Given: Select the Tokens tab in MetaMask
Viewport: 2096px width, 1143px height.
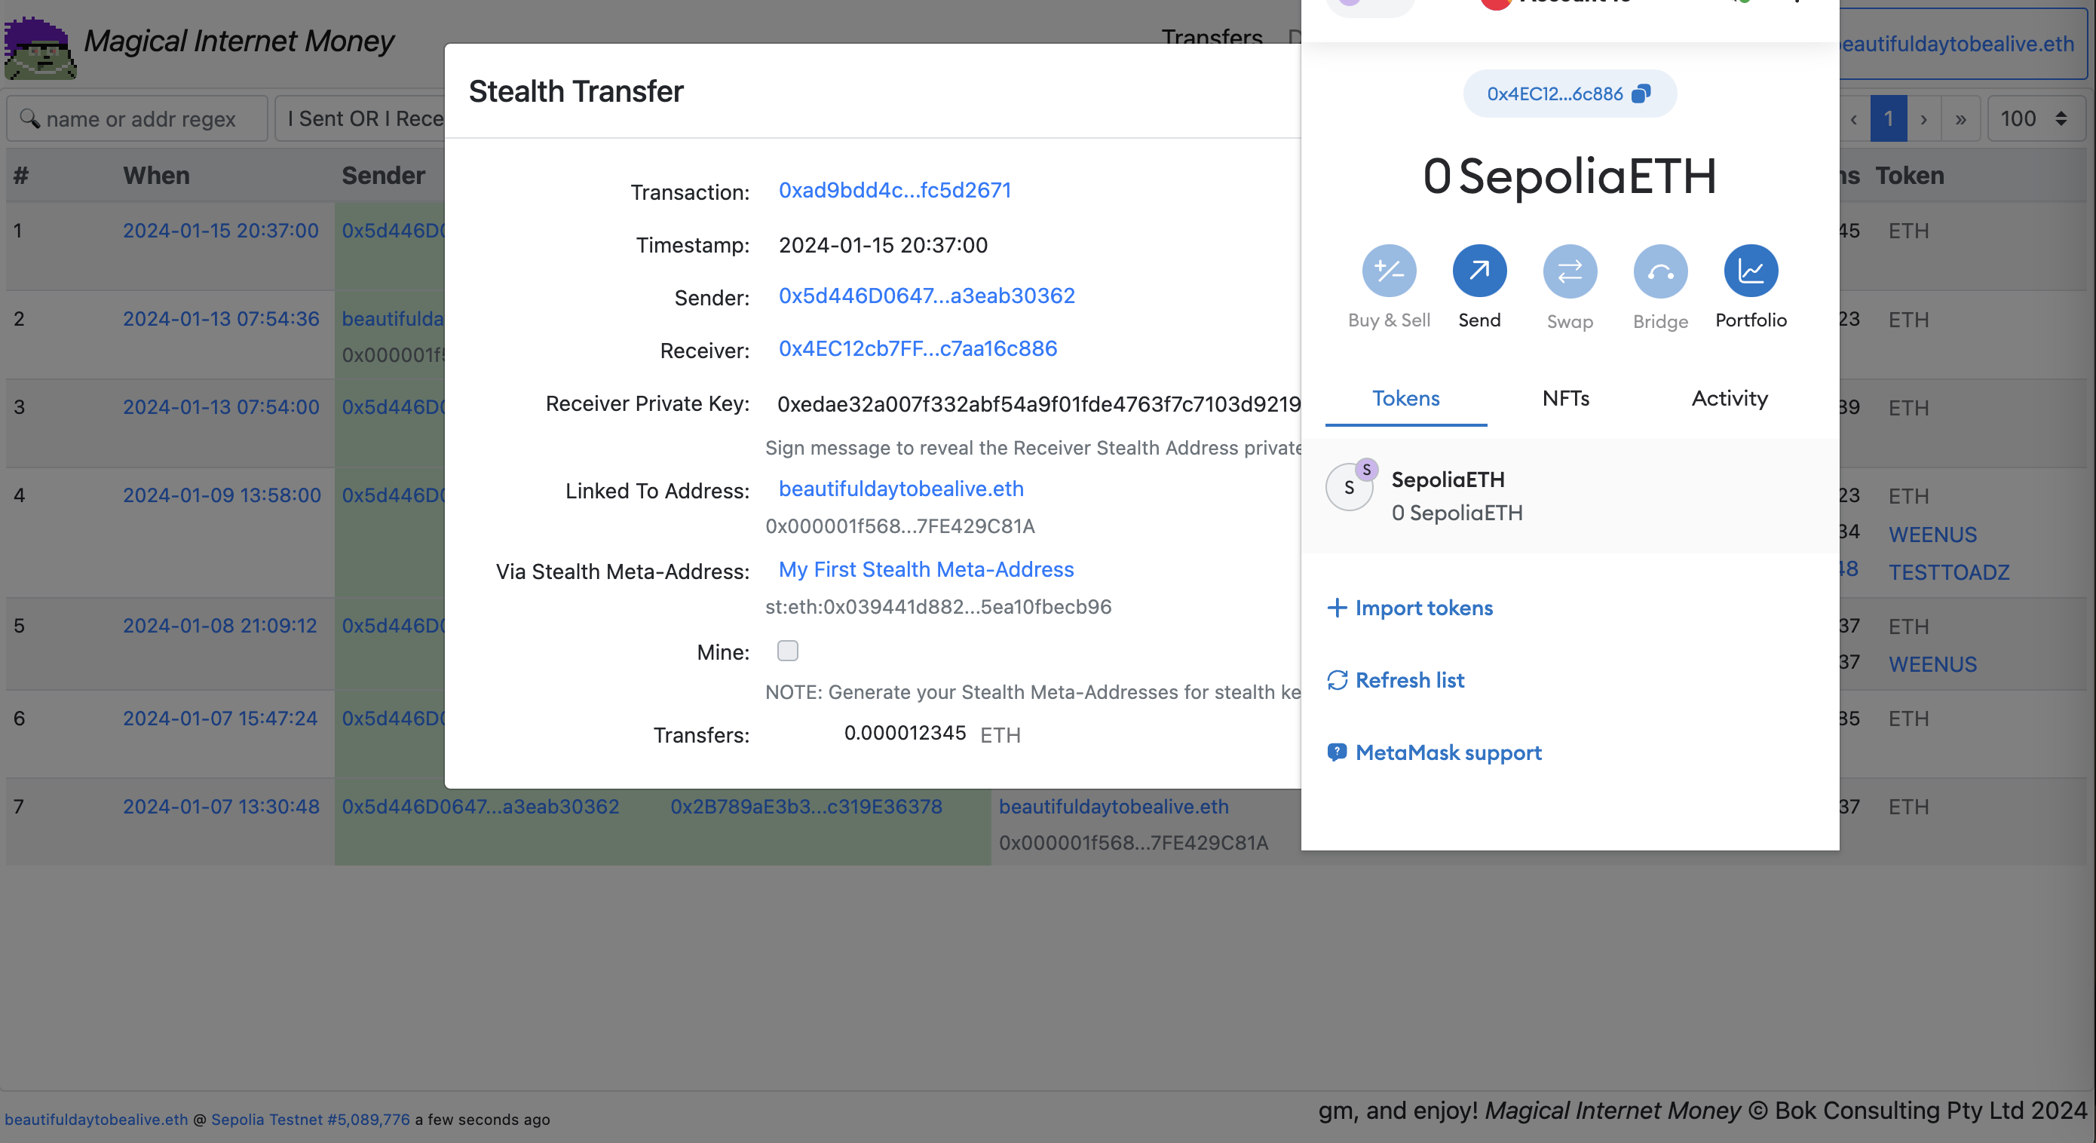Looking at the screenshot, I should tap(1405, 397).
